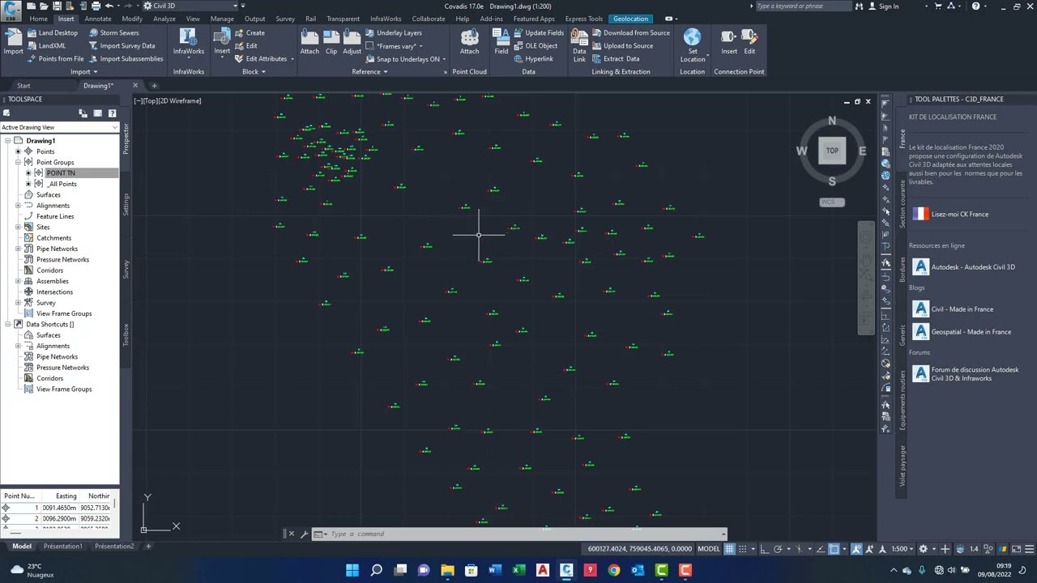The image size is (1037, 583).
Task: Click Update Fields
Action: [x=538, y=33]
